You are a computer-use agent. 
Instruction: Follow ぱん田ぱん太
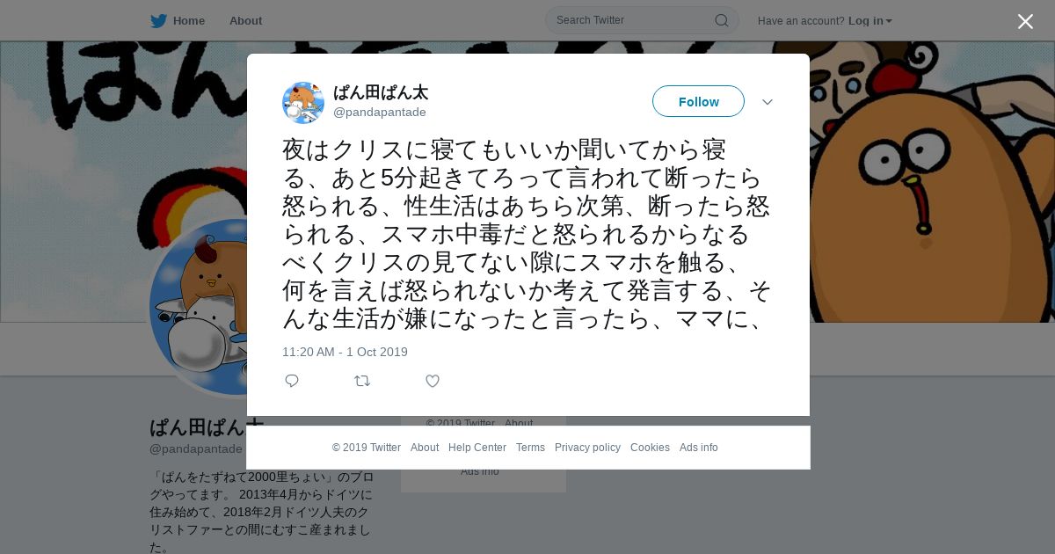698,101
